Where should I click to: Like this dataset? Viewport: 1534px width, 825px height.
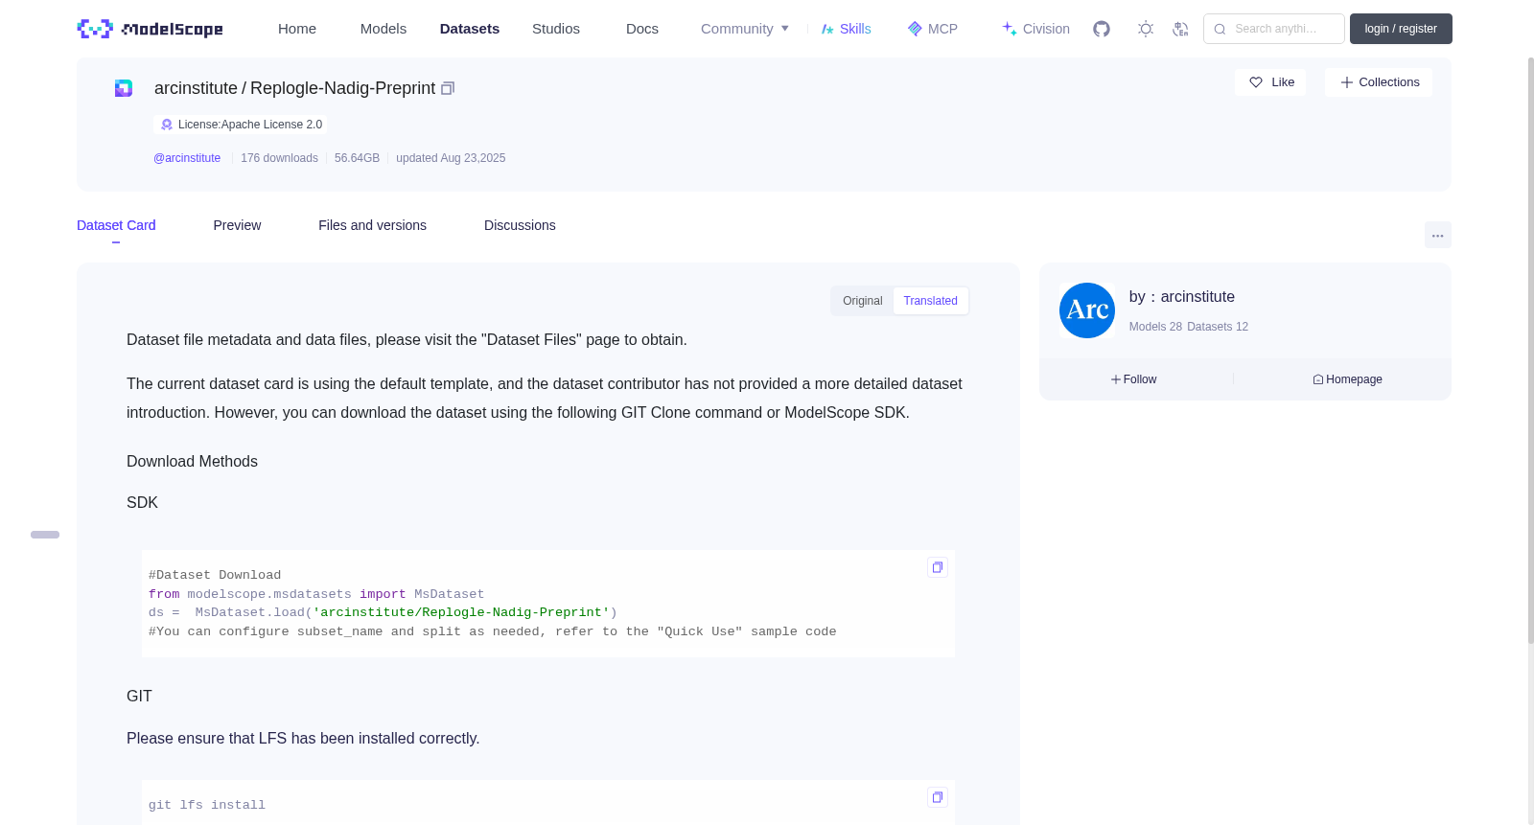pyautogui.click(x=1270, y=82)
